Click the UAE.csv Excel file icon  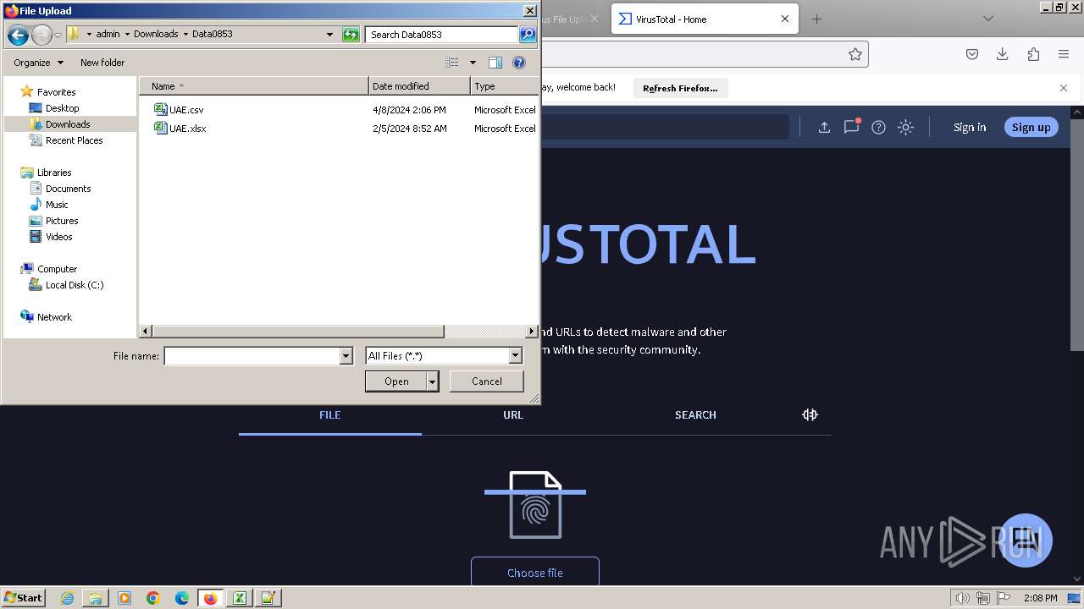tap(161, 109)
